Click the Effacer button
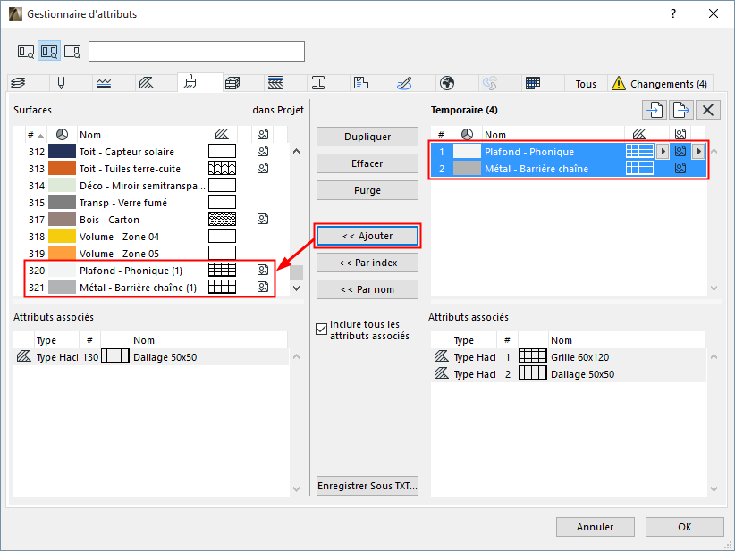The width and height of the screenshot is (735, 551). pyautogui.click(x=367, y=163)
